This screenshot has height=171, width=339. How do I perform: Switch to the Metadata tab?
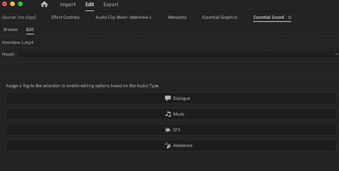[177, 17]
